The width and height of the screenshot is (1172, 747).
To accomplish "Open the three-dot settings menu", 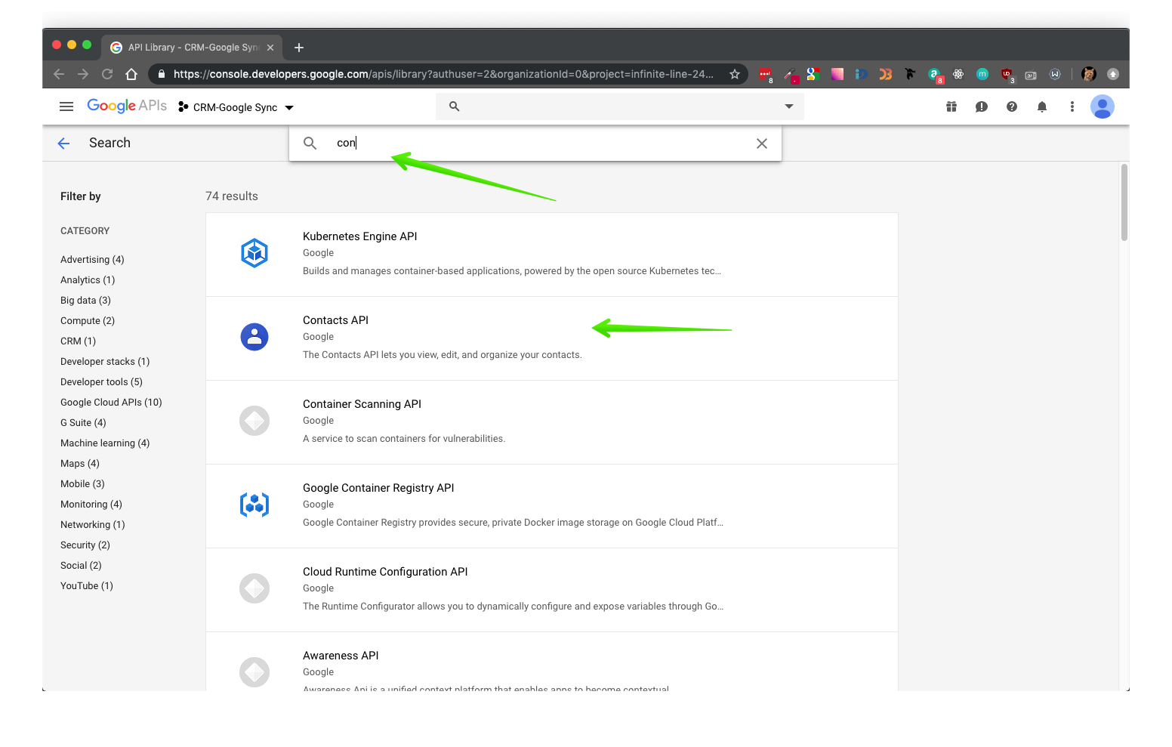I will pyautogui.click(x=1072, y=106).
